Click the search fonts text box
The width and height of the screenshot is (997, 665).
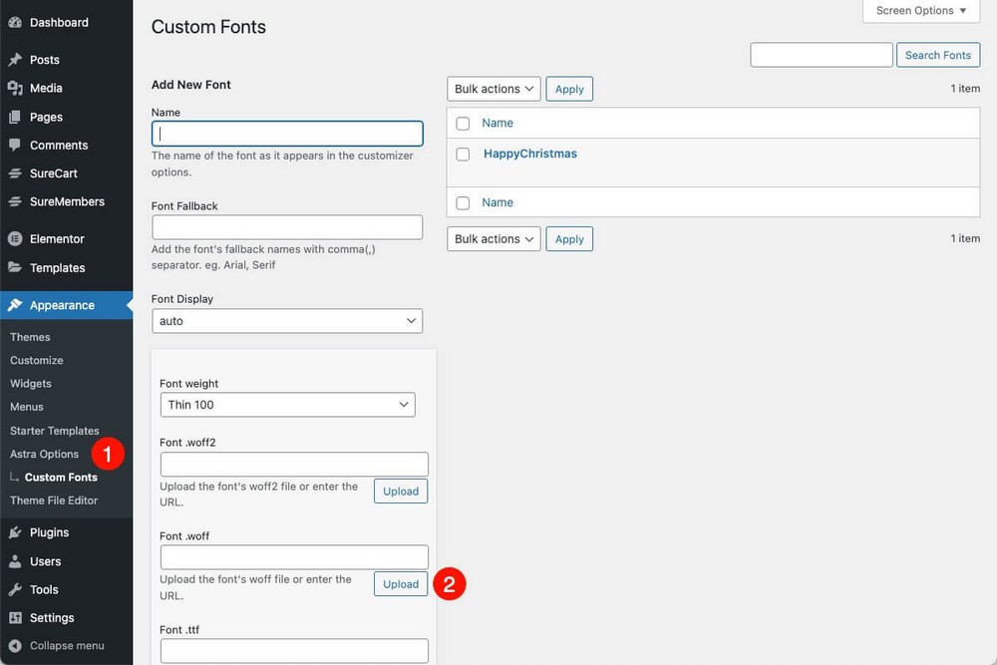(822, 55)
